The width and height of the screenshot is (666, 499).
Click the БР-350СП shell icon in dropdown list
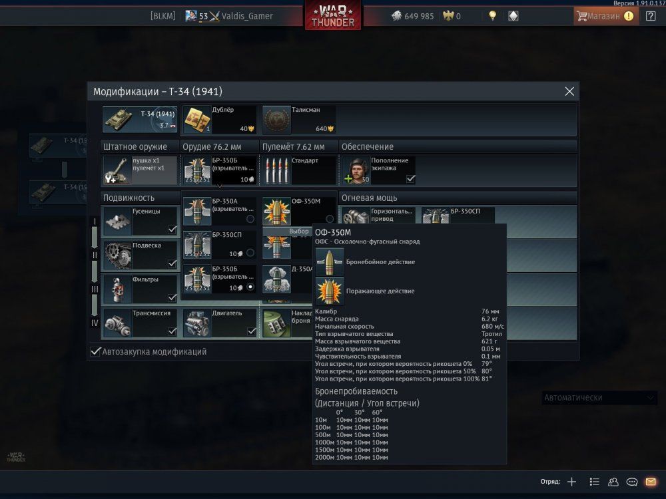coord(197,245)
